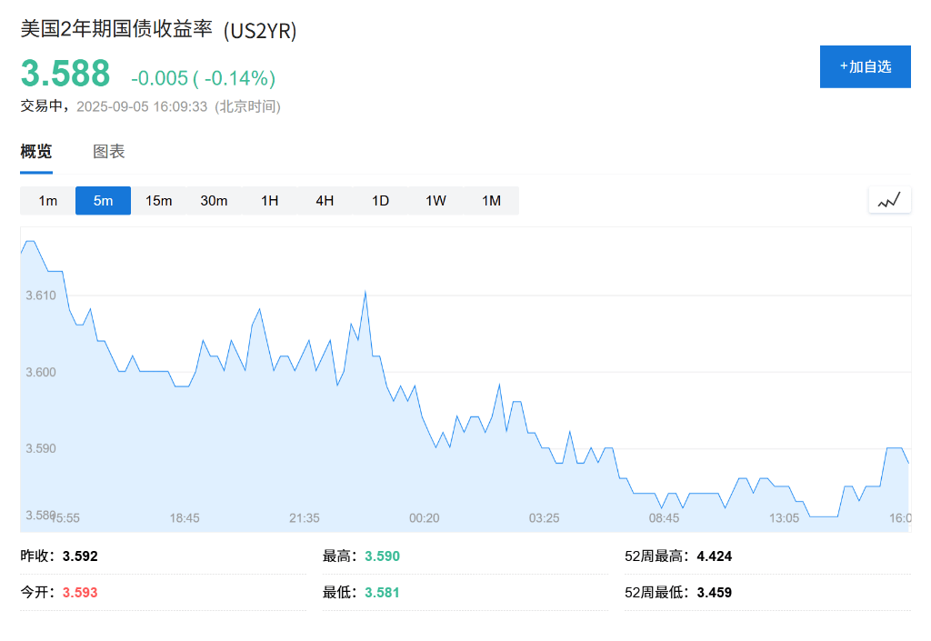The image size is (931, 641).
Task: Switch to the 图表 tab
Action: click(x=108, y=151)
